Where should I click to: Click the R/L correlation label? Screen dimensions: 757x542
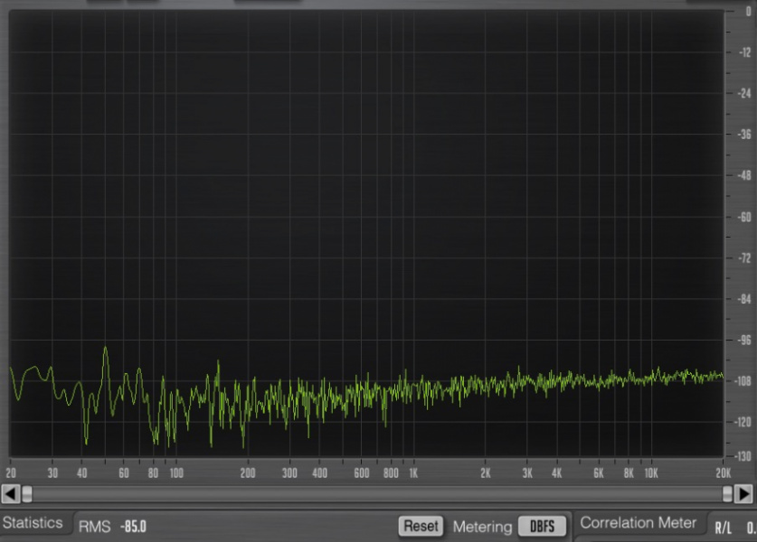pyautogui.click(x=723, y=528)
